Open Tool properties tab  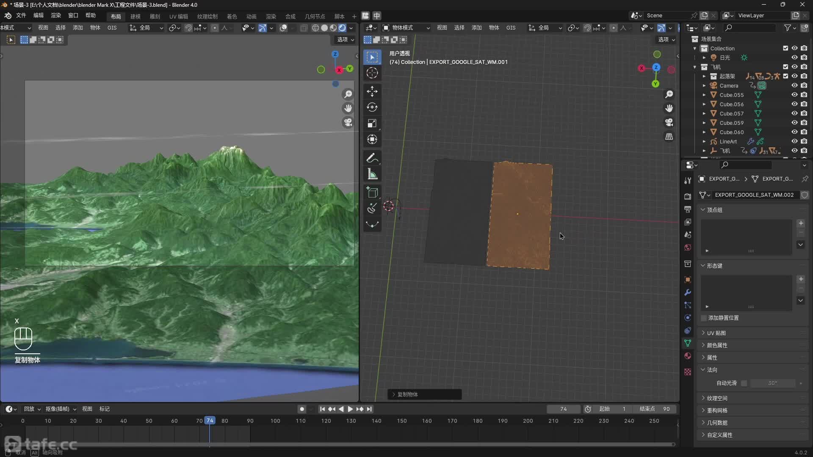[x=688, y=181]
